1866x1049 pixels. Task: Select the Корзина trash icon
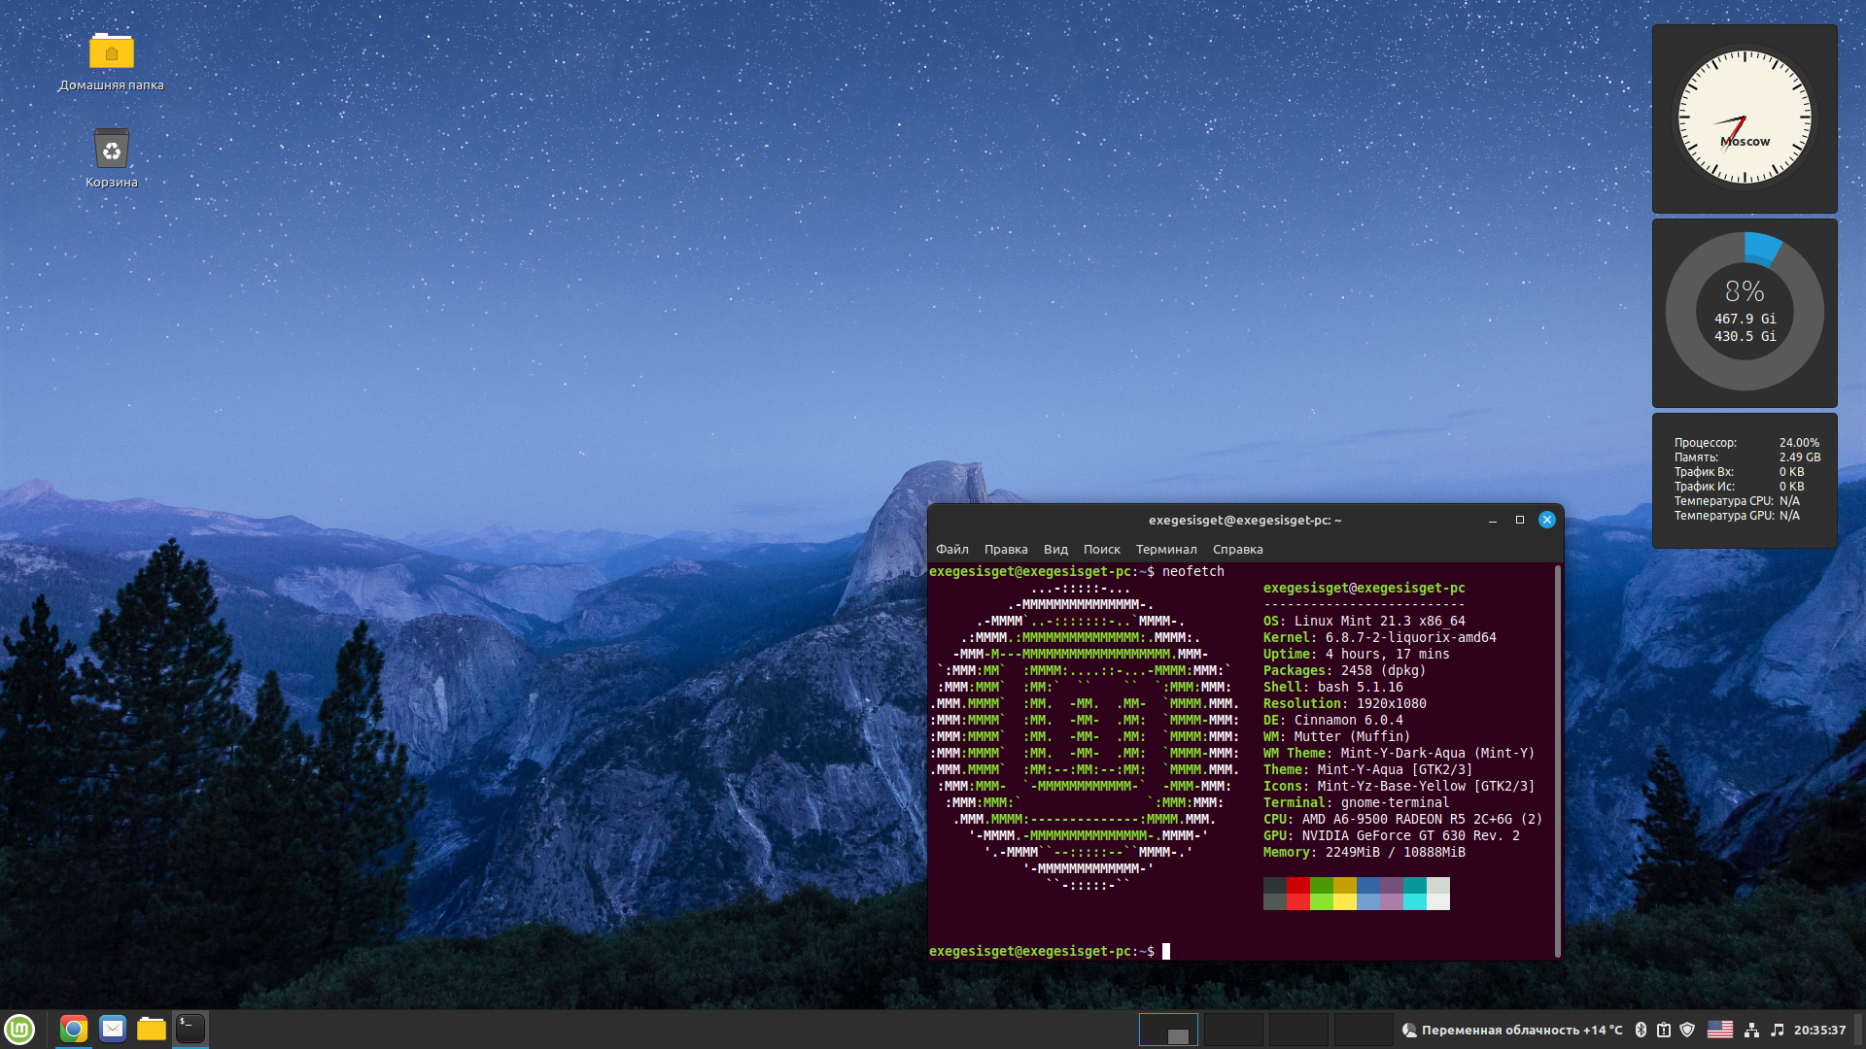click(x=111, y=150)
